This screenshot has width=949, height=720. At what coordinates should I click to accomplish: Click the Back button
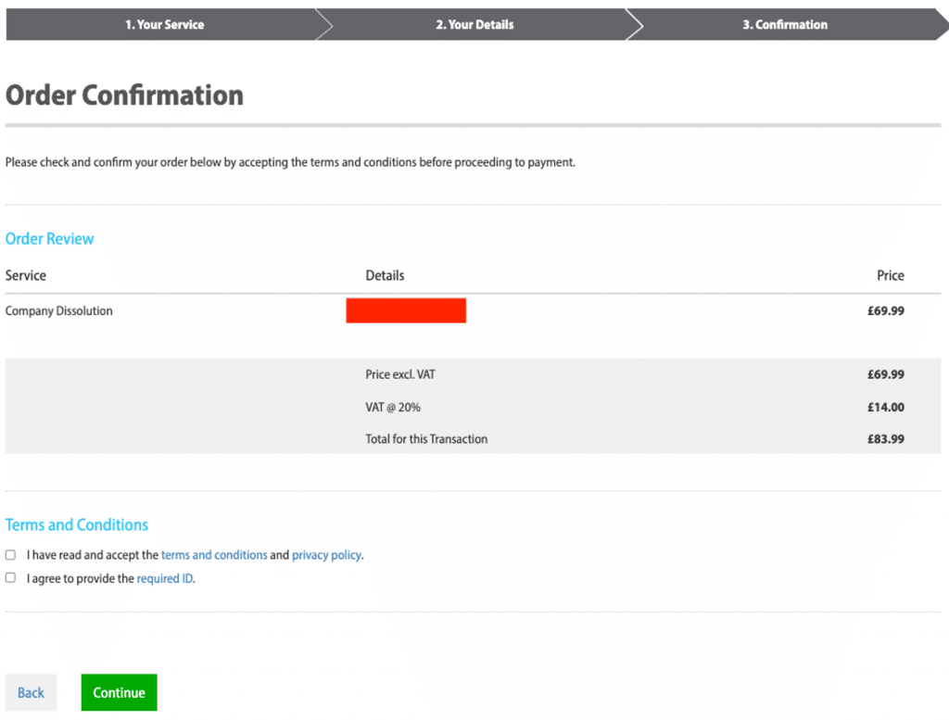pyautogui.click(x=31, y=692)
